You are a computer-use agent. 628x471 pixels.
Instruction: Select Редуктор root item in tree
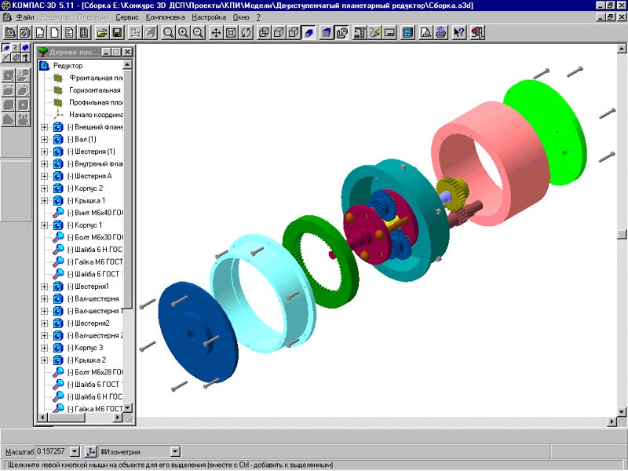pyautogui.click(x=68, y=66)
